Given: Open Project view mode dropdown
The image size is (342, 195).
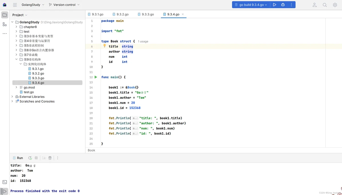Looking at the screenshot, I should pos(20,15).
